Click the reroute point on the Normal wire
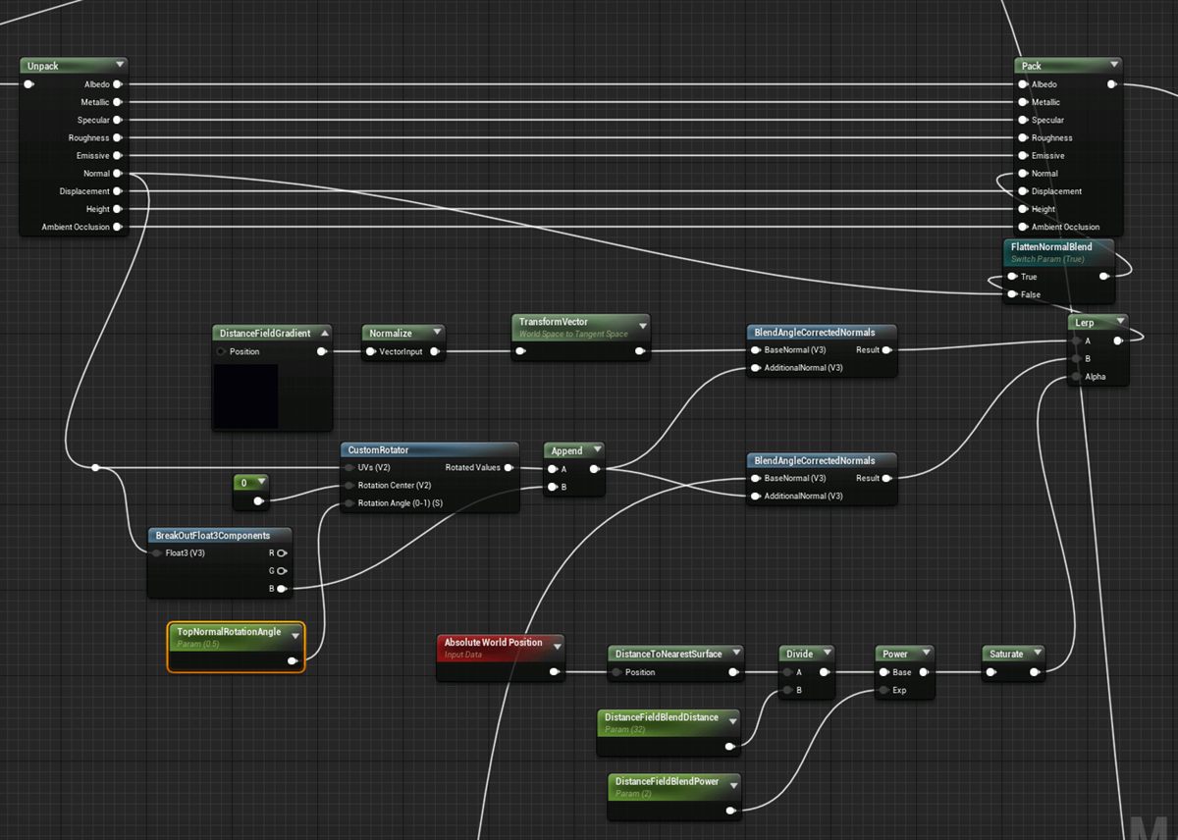Image resolution: width=1178 pixels, height=840 pixels. click(95, 468)
